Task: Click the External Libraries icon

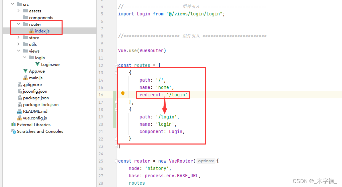Action: click(x=13, y=124)
